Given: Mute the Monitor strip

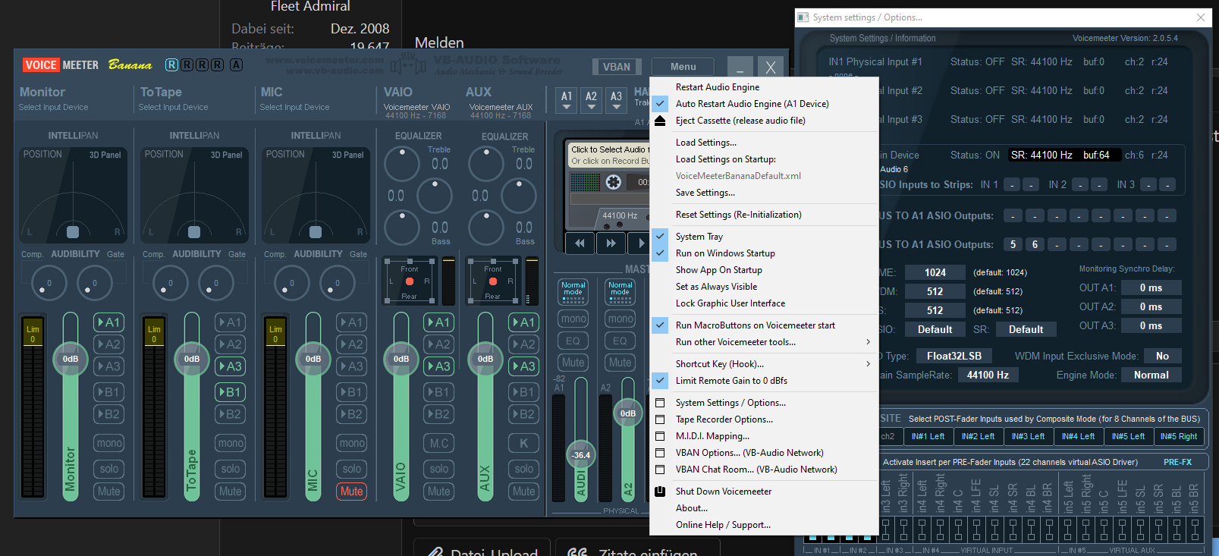Looking at the screenshot, I should coord(108,492).
